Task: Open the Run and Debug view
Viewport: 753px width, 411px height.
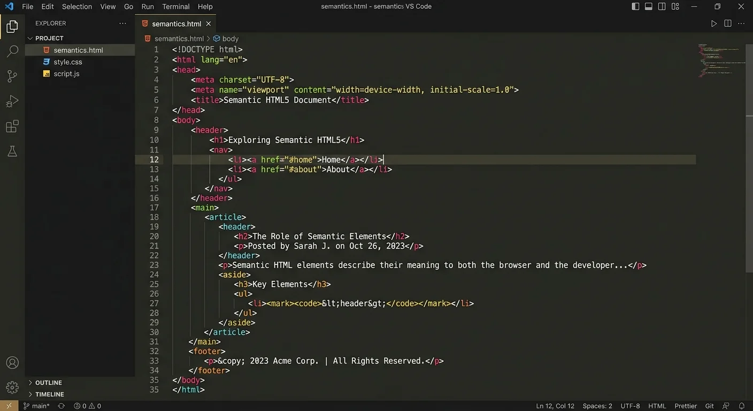Action: click(x=12, y=101)
